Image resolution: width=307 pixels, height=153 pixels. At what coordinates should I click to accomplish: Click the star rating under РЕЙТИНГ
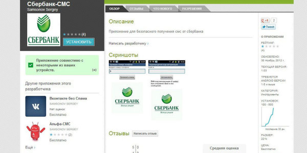pyautogui.click(x=270, y=46)
